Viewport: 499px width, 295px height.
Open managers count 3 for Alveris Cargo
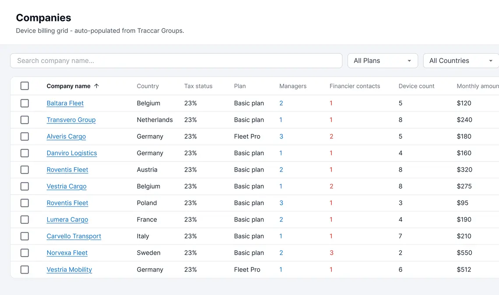281,137
